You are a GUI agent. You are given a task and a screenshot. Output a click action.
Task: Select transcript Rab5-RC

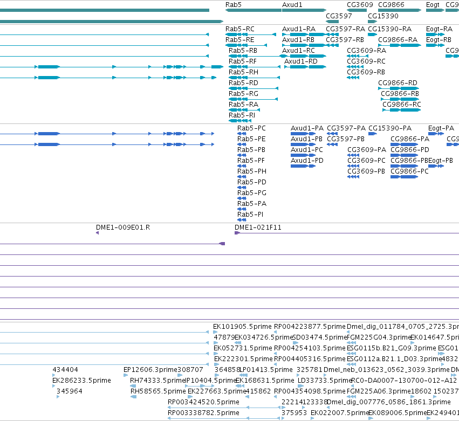coord(239,29)
